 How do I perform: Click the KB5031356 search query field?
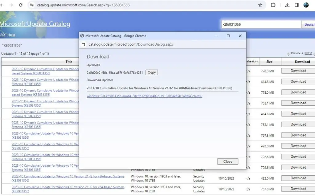click(x=261, y=24)
